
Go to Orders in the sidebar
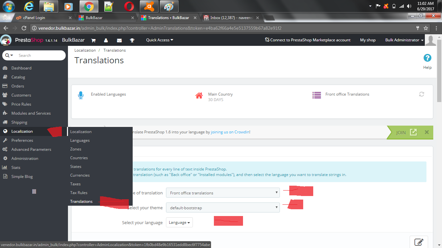[17, 86]
